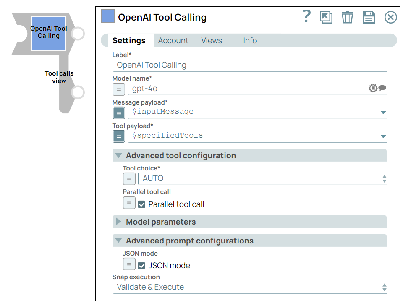403x306 pixels.
Task: Uncheck the JSON mode checkbox
Action: click(141, 266)
